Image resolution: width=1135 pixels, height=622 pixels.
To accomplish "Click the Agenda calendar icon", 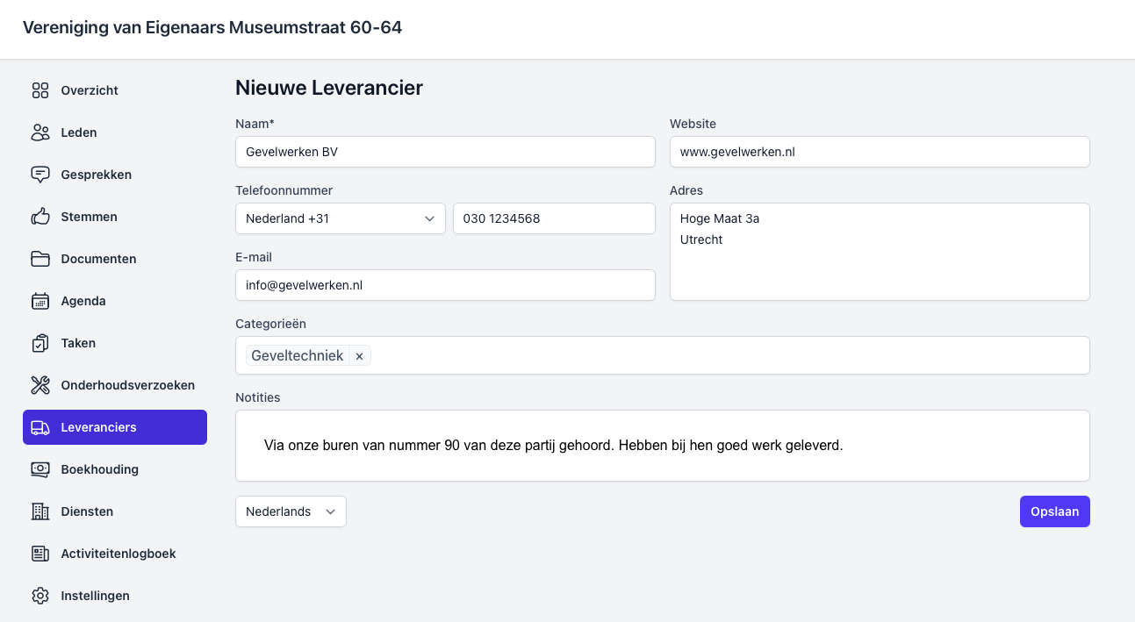I will [40, 301].
